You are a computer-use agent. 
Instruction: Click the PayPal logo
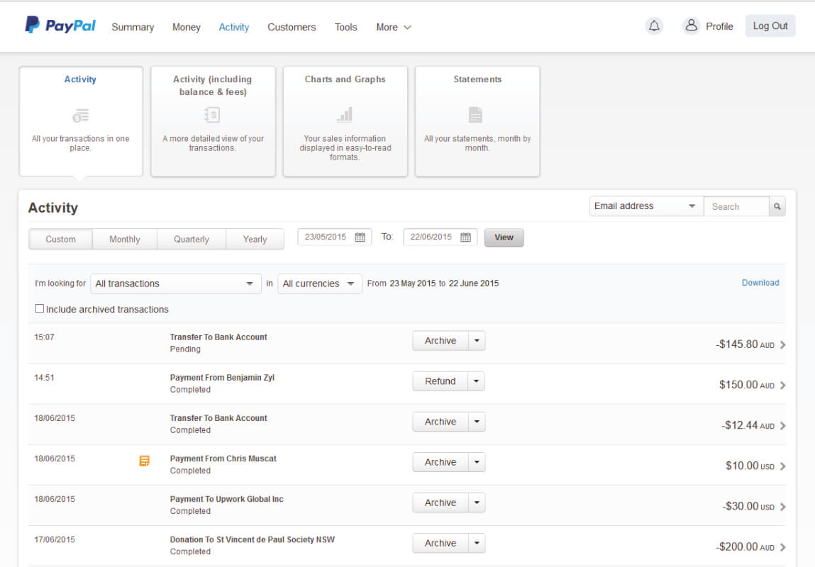coord(60,25)
